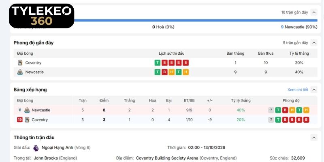324x162 pixels.
Task: Click Newcastle's last yellow H form badge
Action: tap(185, 72)
